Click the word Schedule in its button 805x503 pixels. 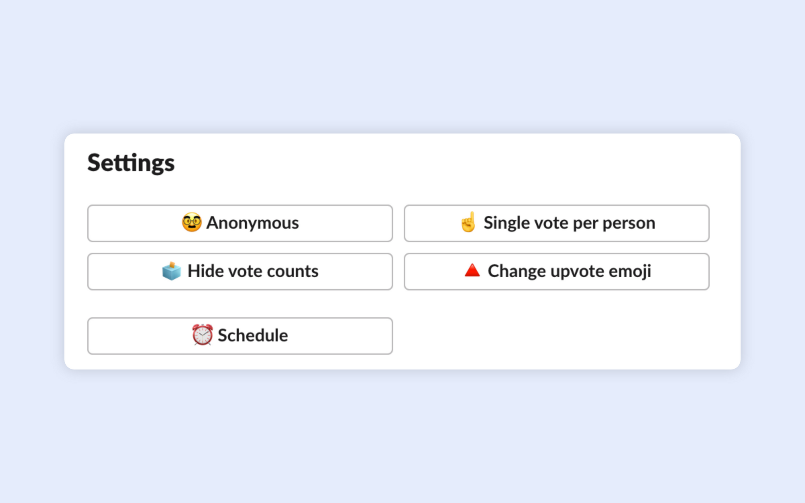tap(253, 335)
